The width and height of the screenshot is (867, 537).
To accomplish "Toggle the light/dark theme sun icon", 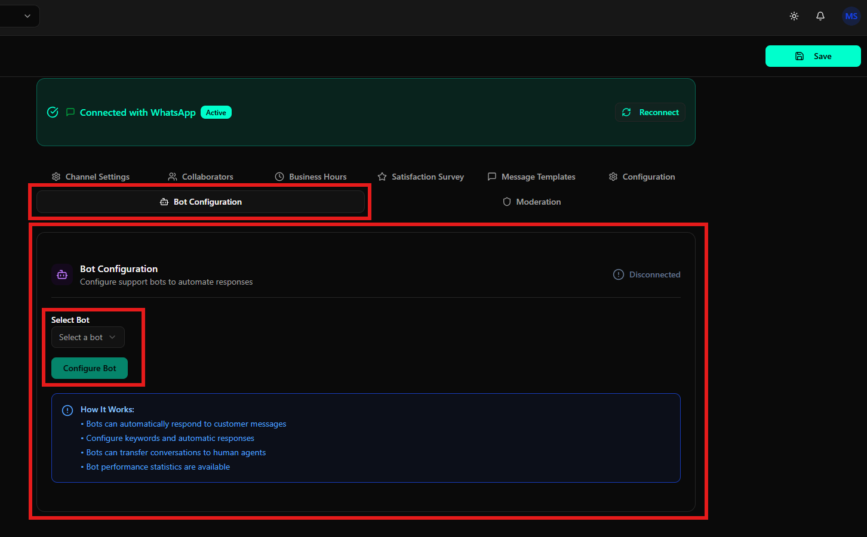I will 794,16.
